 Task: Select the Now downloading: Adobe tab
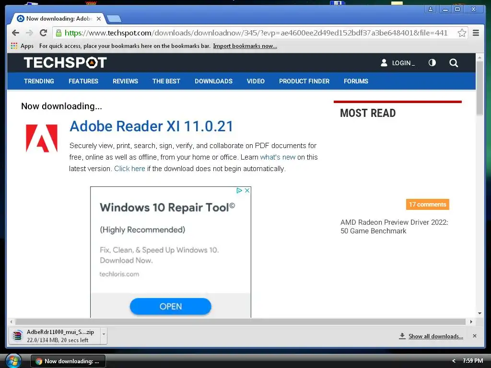[59, 19]
